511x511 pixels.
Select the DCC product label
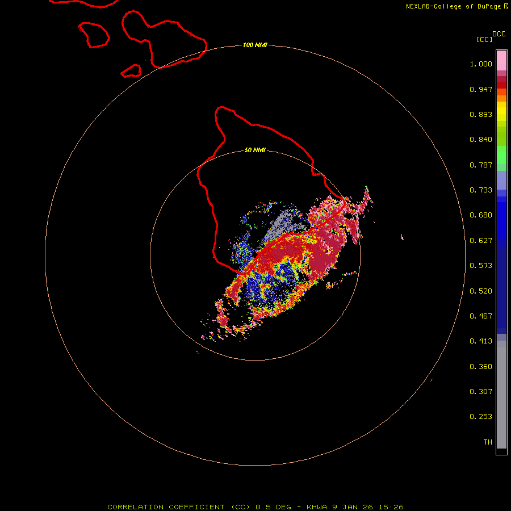(x=499, y=34)
